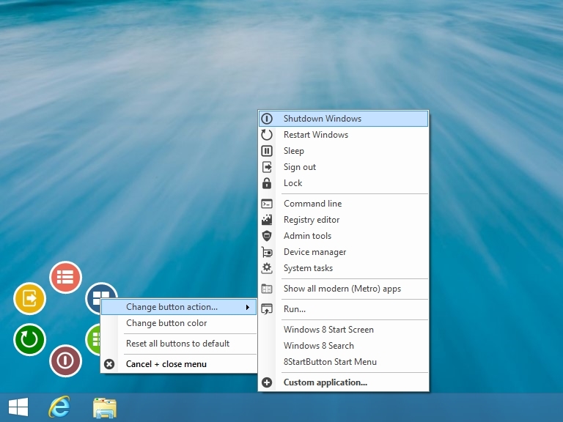563x422 pixels.
Task: Expand the Change button action submenu arrow
Action: (247, 307)
